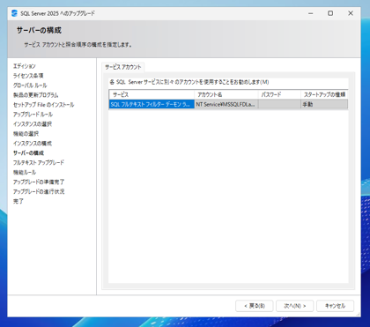Click the アカウント名 column header
This screenshot has width=370, height=327.
pyautogui.click(x=226, y=94)
